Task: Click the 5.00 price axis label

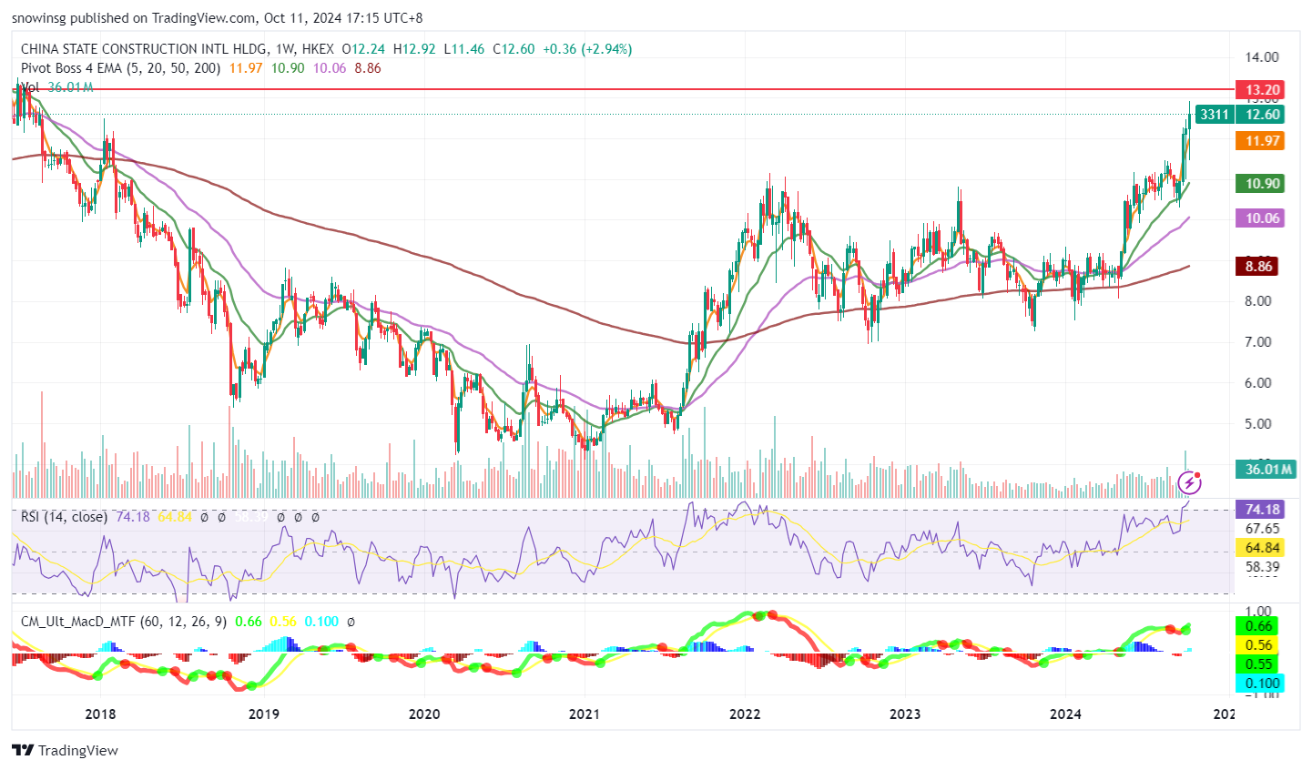Action: tap(1258, 424)
